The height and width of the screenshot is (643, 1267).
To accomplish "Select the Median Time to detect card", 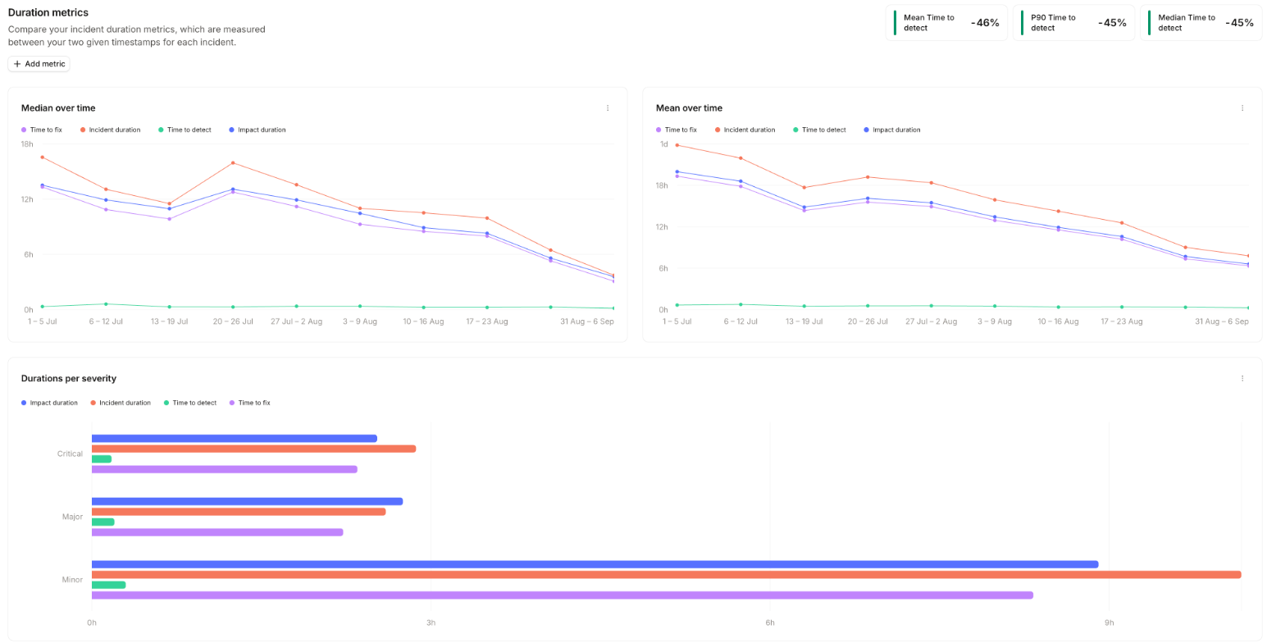I will [1201, 23].
